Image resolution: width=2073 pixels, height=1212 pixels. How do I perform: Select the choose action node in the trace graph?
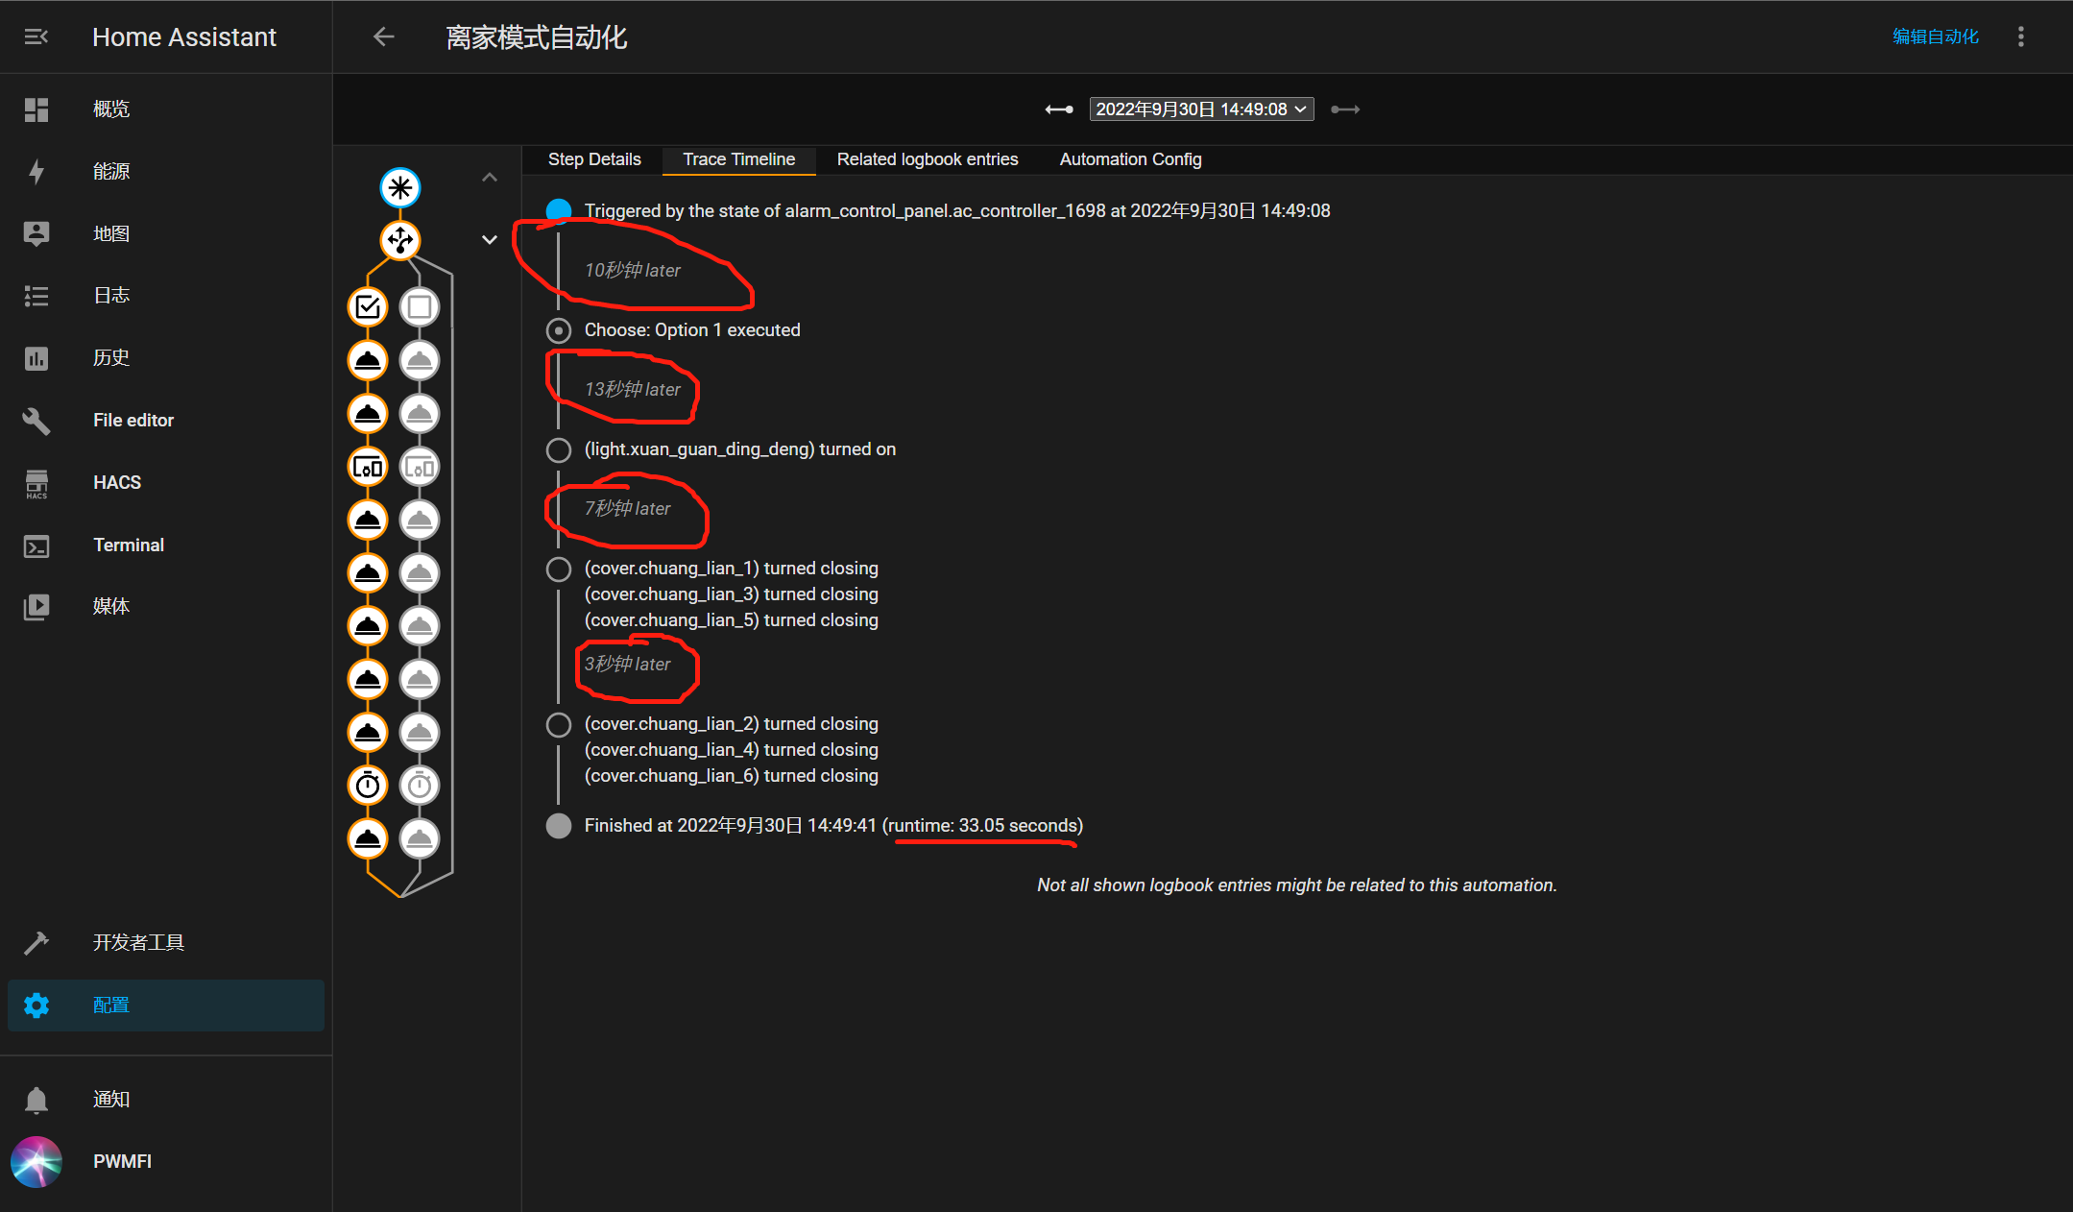pyautogui.click(x=399, y=240)
